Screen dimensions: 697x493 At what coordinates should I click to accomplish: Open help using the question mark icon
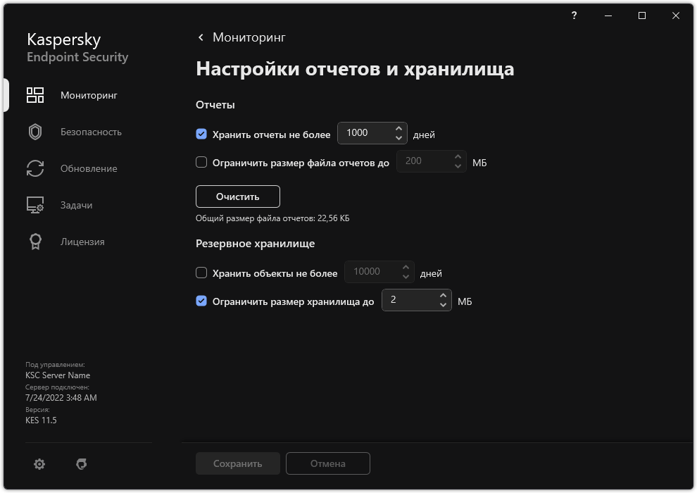573,15
